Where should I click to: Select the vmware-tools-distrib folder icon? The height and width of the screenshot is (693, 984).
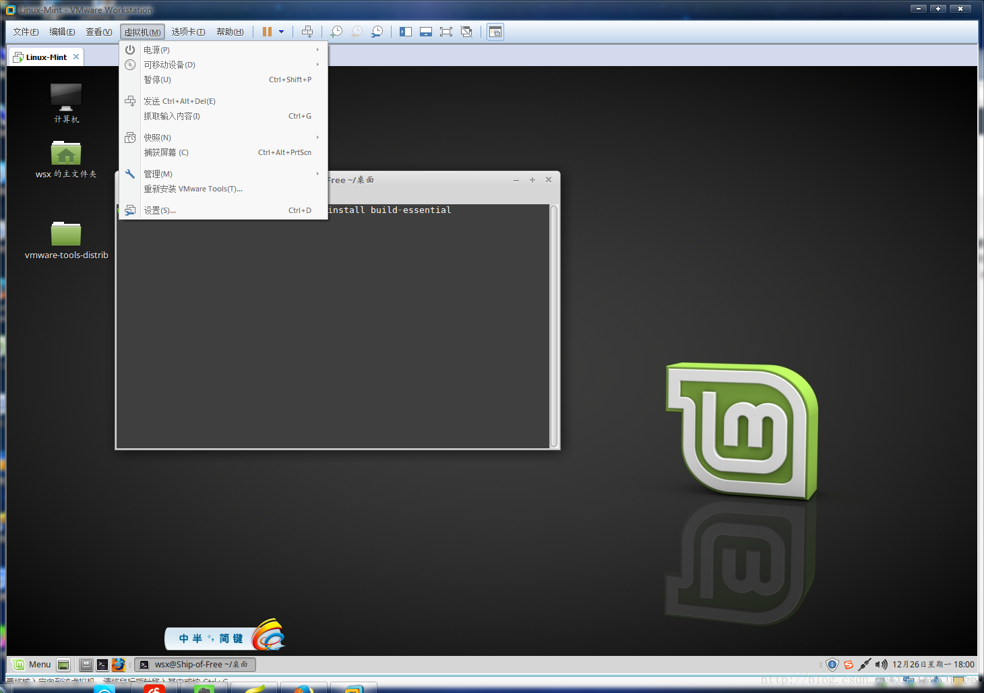pyautogui.click(x=66, y=240)
